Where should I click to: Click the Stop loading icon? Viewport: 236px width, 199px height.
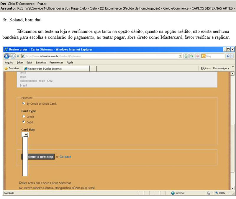(197, 56)
